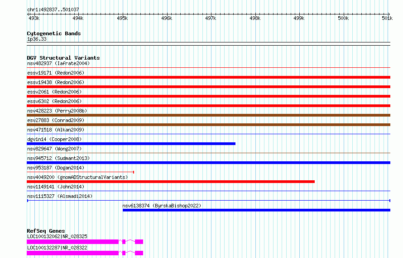The height and width of the screenshot is (258, 403).
Task: Select the red bar for essv6302
Action: [x=208, y=106]
